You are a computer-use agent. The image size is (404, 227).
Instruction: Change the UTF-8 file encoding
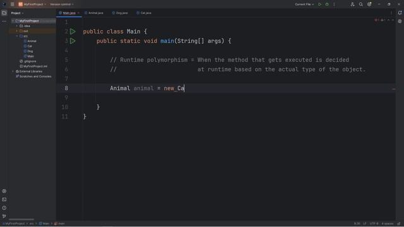click(x=374, y=224)
